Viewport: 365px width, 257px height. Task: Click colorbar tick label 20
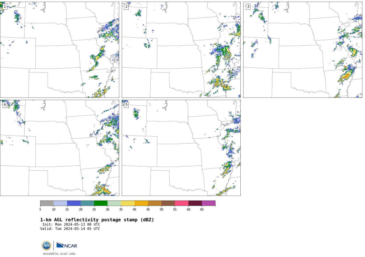(81, 210)
